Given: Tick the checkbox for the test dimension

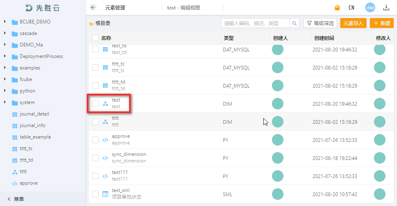Looking at the screenshot, I should tap(95, 104).
